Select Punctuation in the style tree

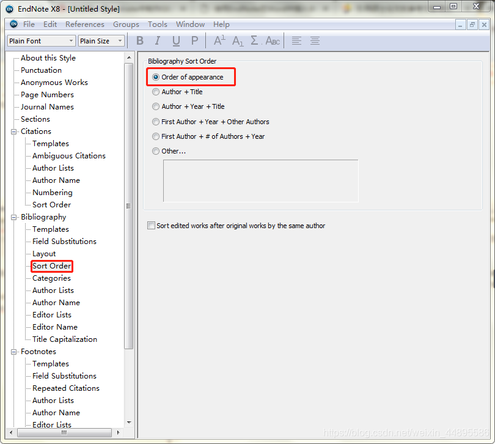coord(42,70)
